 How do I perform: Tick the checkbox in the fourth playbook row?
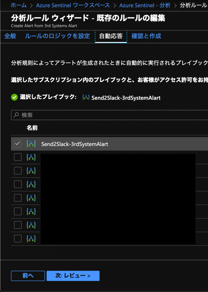tap(18, 184)
